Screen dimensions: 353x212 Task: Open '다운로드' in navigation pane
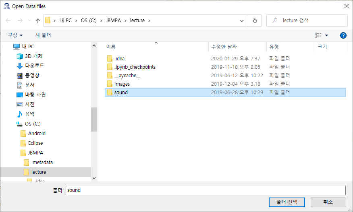tap(34, 66)
